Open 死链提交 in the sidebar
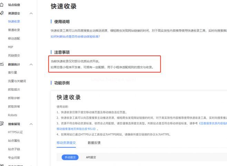227x166 pixels. pyautogui.click(x=14, y=56)
